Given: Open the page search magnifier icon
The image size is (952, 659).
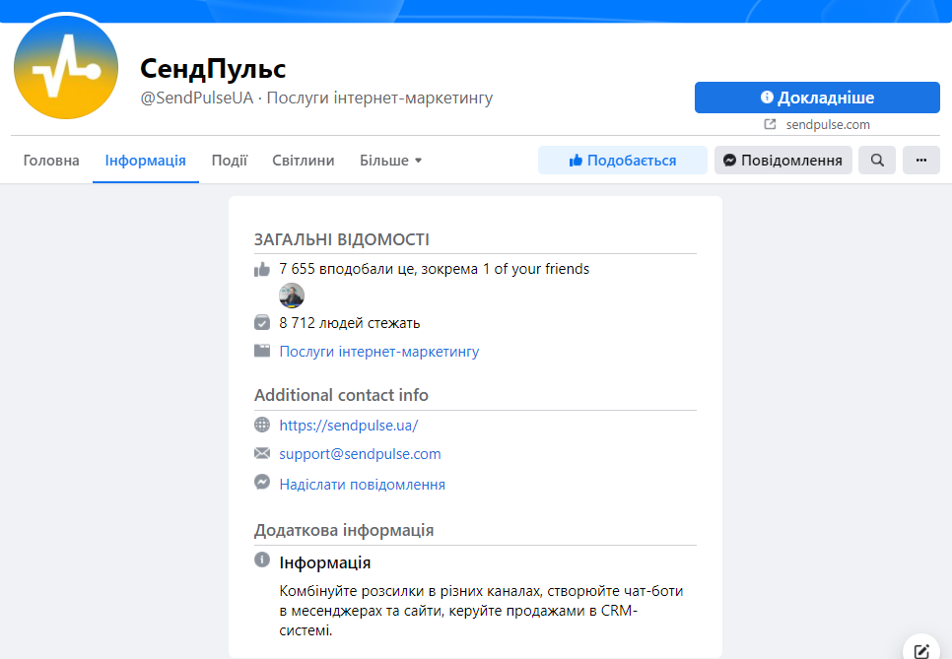Looking at the screenshot, I should click(877, 161).
